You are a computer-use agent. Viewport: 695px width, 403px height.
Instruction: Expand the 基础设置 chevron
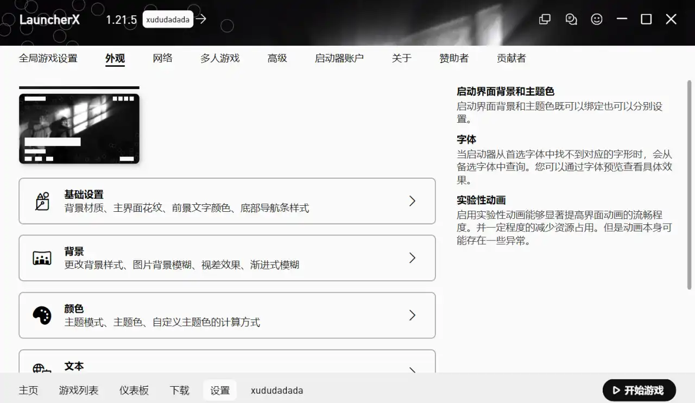tap(412, 201)
